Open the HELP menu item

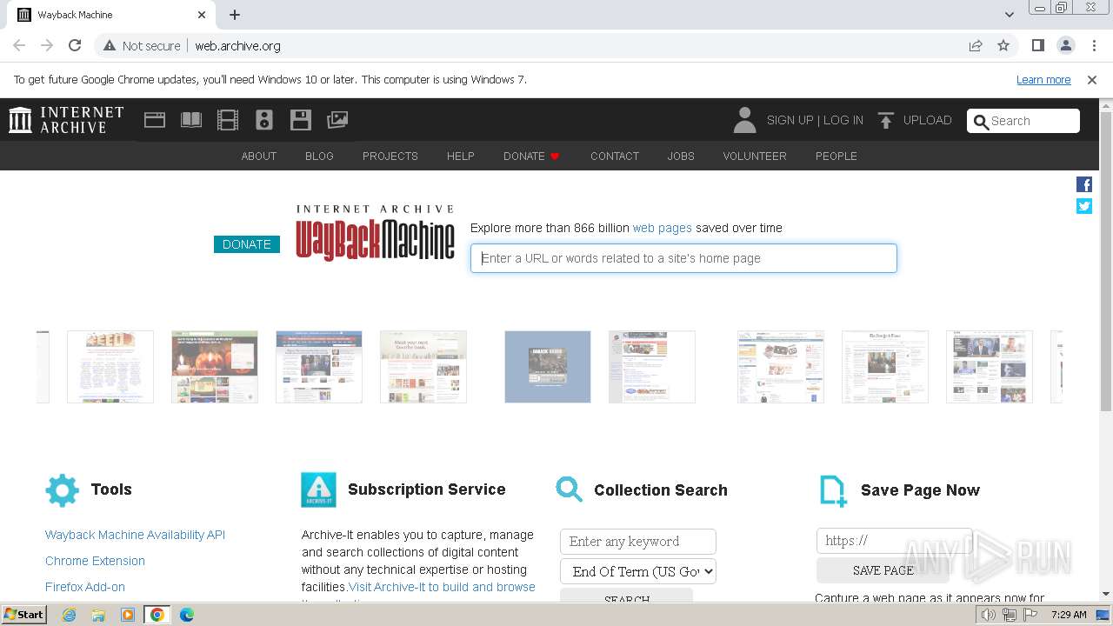461,156
